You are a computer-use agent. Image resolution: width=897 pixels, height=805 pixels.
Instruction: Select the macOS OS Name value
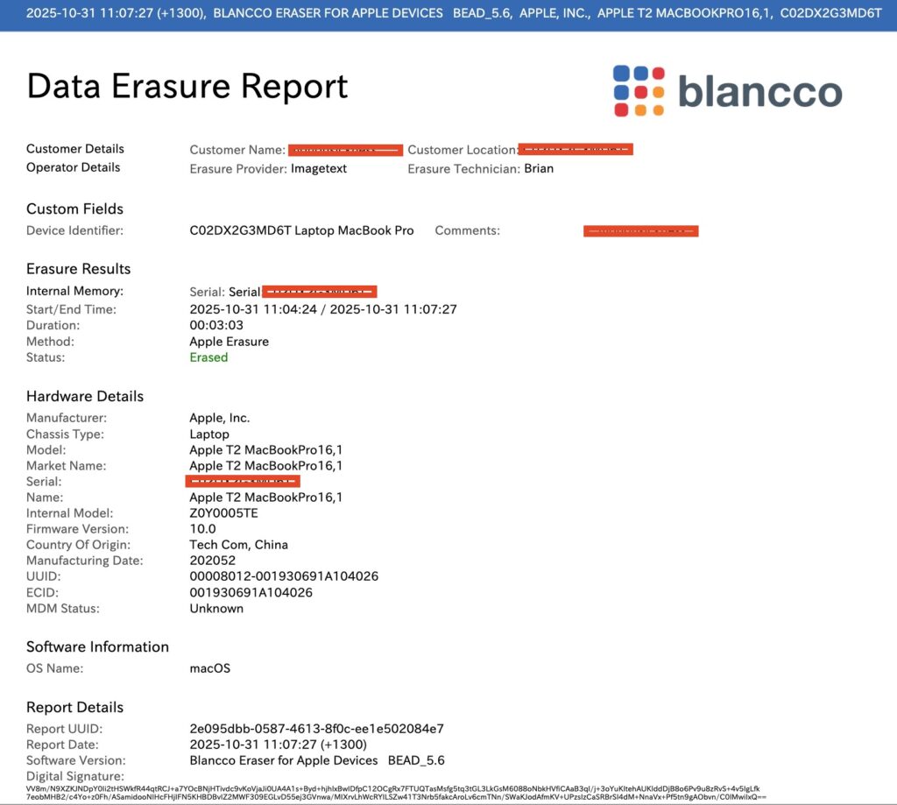(x=210, y=668)
